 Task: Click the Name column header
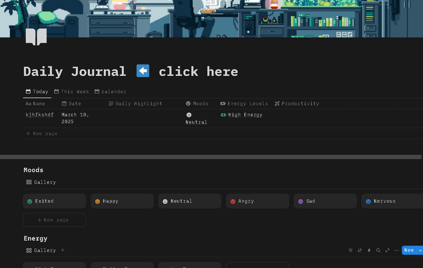(35, 104)
